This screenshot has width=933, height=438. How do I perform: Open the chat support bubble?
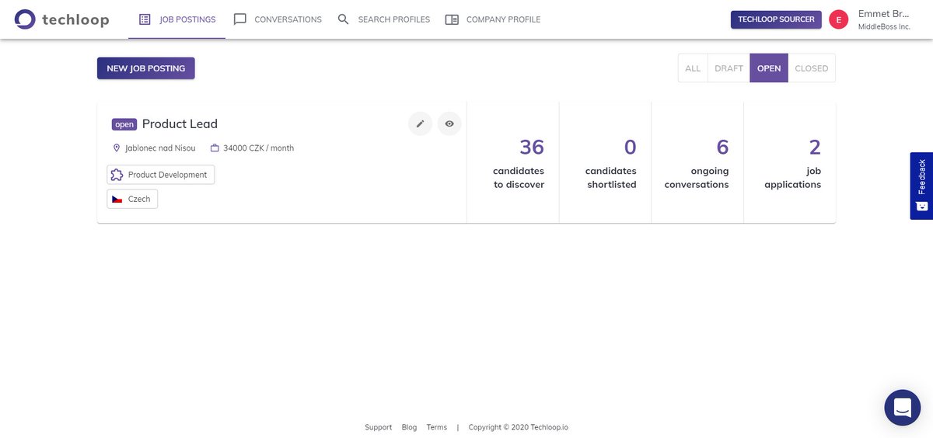[x=903, y=408]
